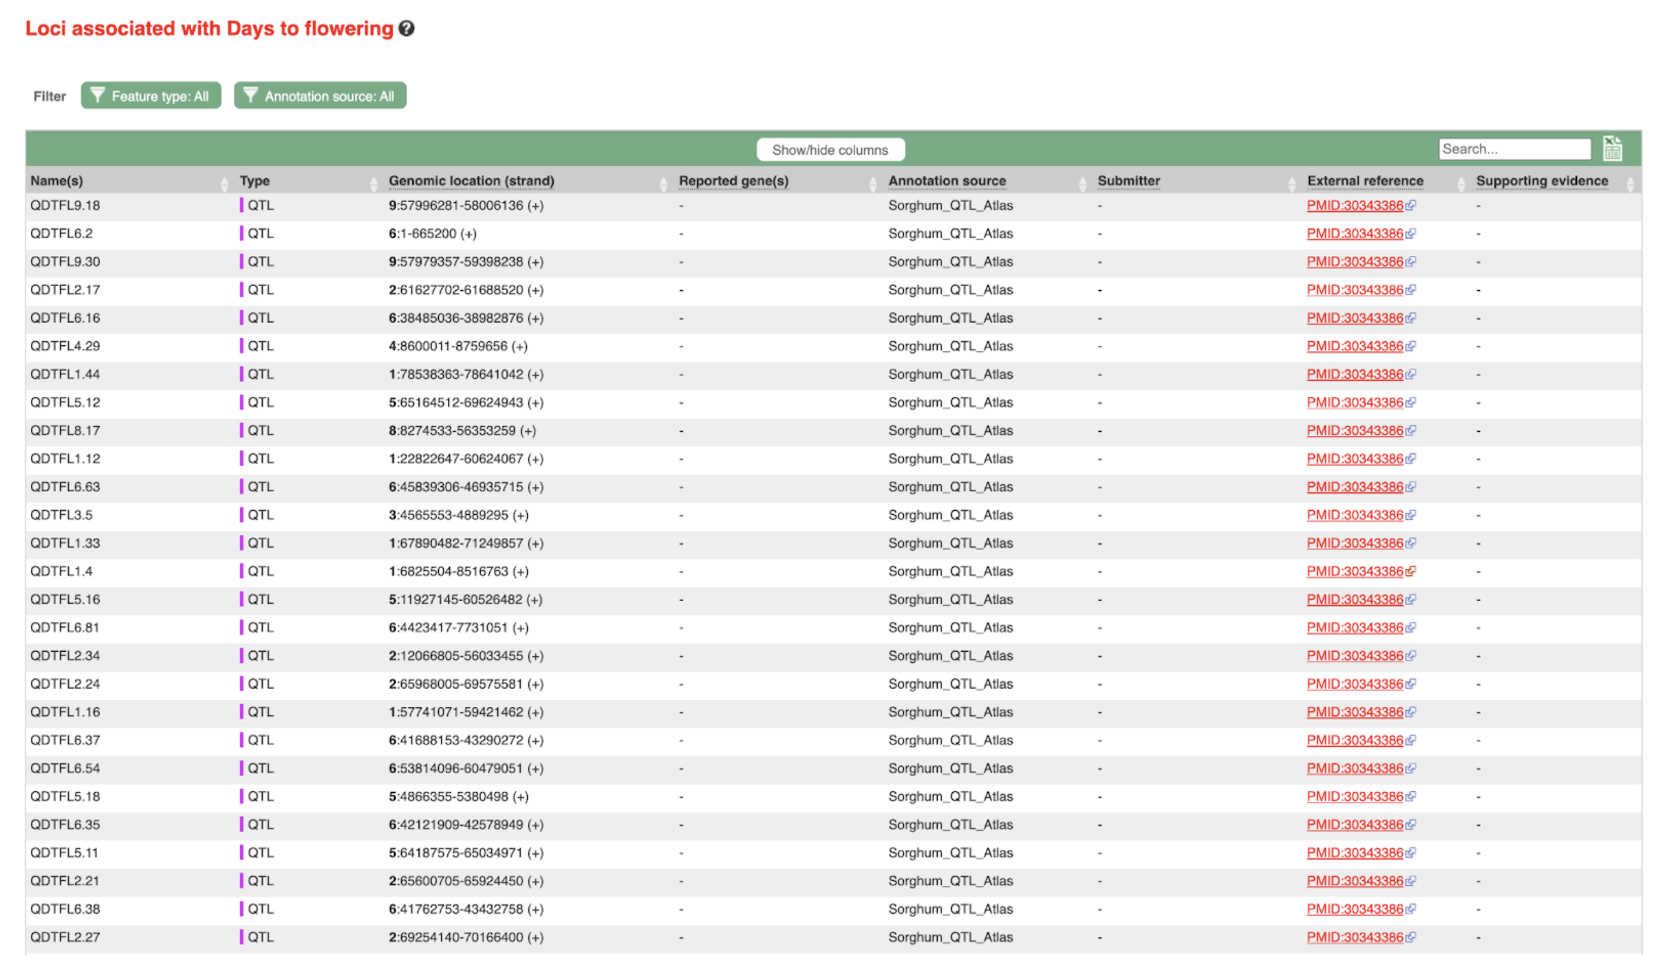Click the External reference column header
The width and height of the screenshot is (1659, 974).
point(1365,180)
